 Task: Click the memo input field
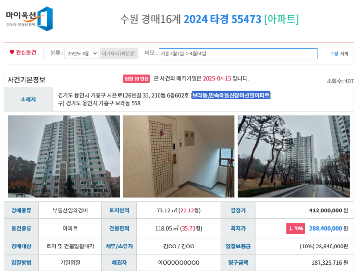[x=238, y=53]
